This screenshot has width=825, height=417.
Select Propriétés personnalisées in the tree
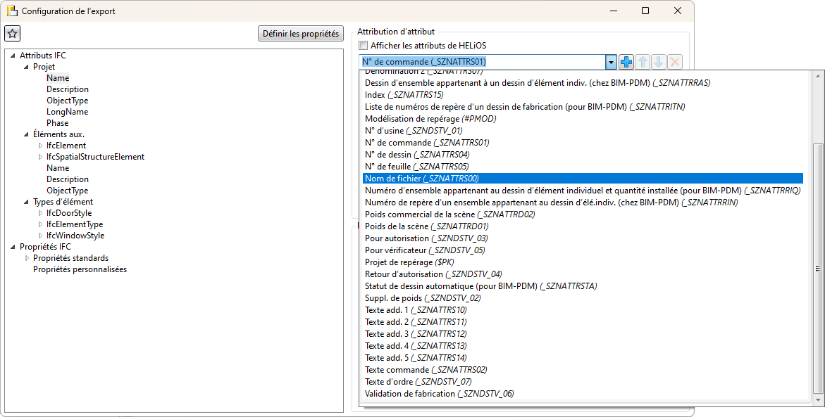[80, 269]
